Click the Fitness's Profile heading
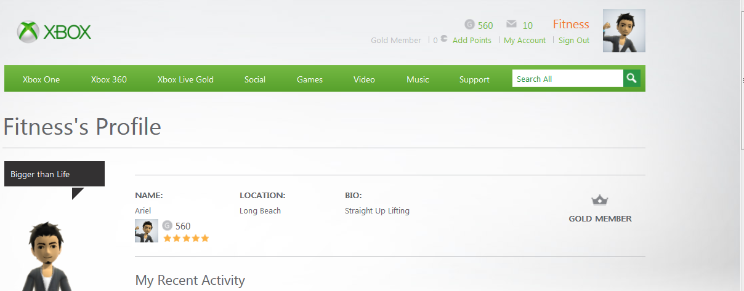 click(82, 127)
